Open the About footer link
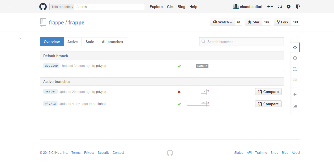Image resolution: width=334 pixels, height=162 pixels. 296,153
